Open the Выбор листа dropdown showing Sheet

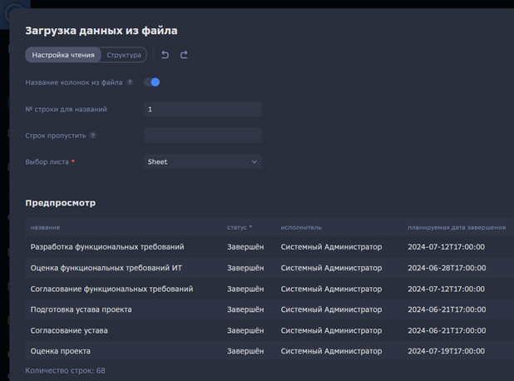203,161
